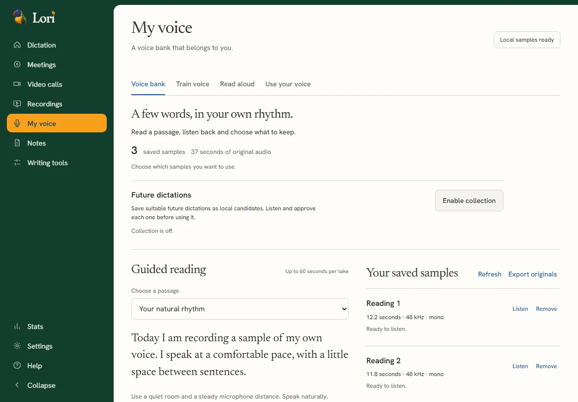
Task: Remove Reading 2 sample
Action: 546,366
